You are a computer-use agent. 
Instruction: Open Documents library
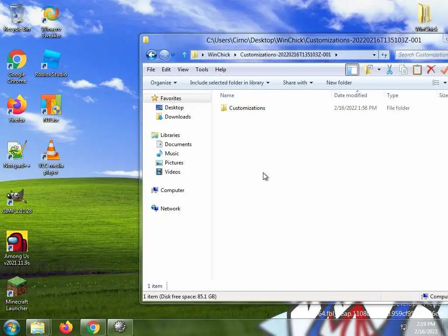pyautogui.click(x=178, y=144)
